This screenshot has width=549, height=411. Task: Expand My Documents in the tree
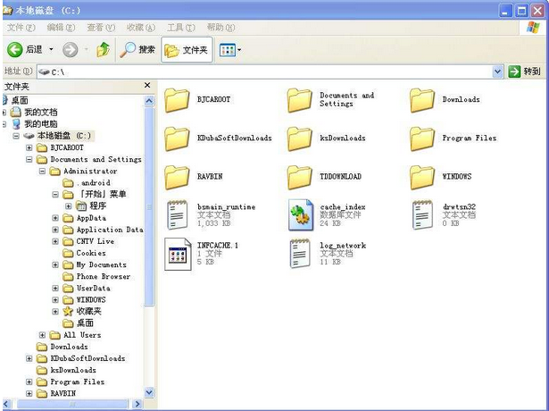(x=55, y=264)
